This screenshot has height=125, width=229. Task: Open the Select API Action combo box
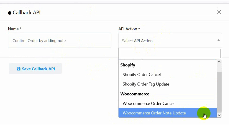[x=170, y=40]
